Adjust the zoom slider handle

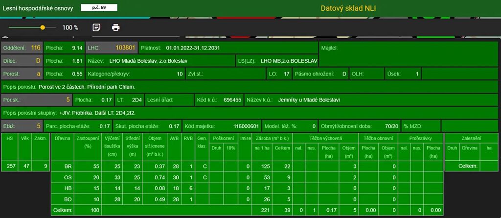(43, 27)
